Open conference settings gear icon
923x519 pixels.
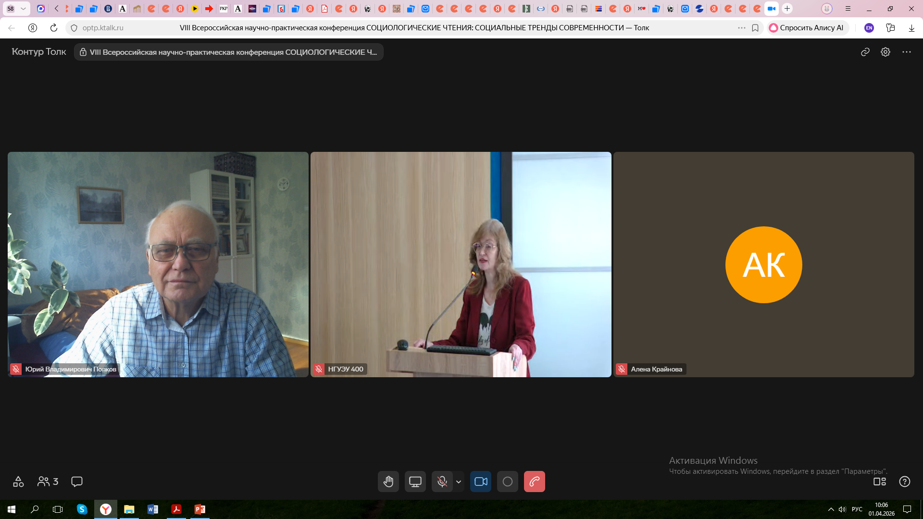(x=886, y=52)
